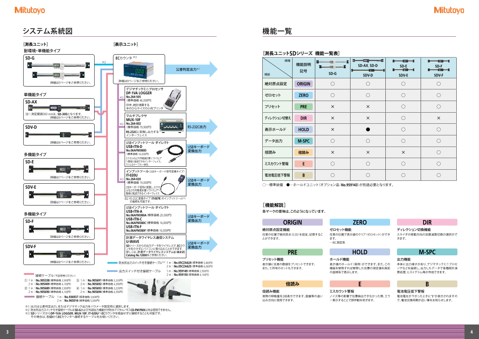Toggle the HOLD mark for SDV-D column
The width and height of the screenshot is (479, 339).
click(366, 129)
